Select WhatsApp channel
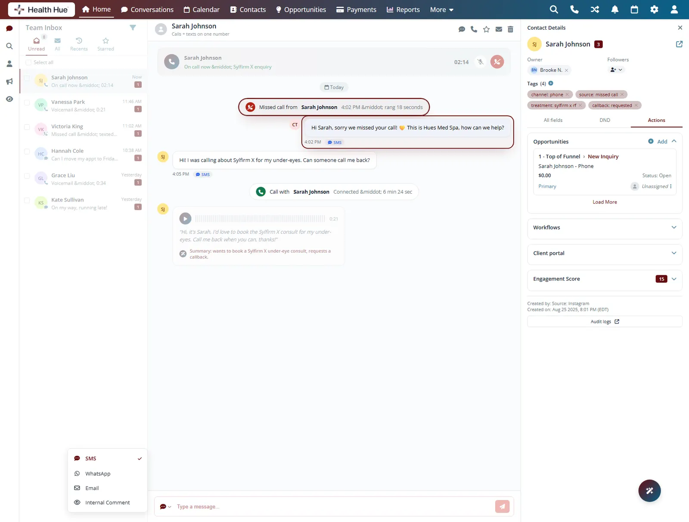Image resolution: width=689 pixels, height=522 pixels. (108, 473)
